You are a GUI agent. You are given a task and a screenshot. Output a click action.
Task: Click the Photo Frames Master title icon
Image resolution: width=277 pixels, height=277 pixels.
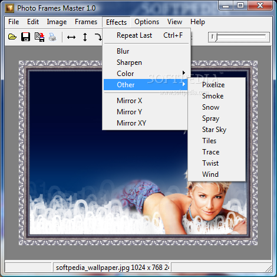pyautogui.click(x=9, y=8)
